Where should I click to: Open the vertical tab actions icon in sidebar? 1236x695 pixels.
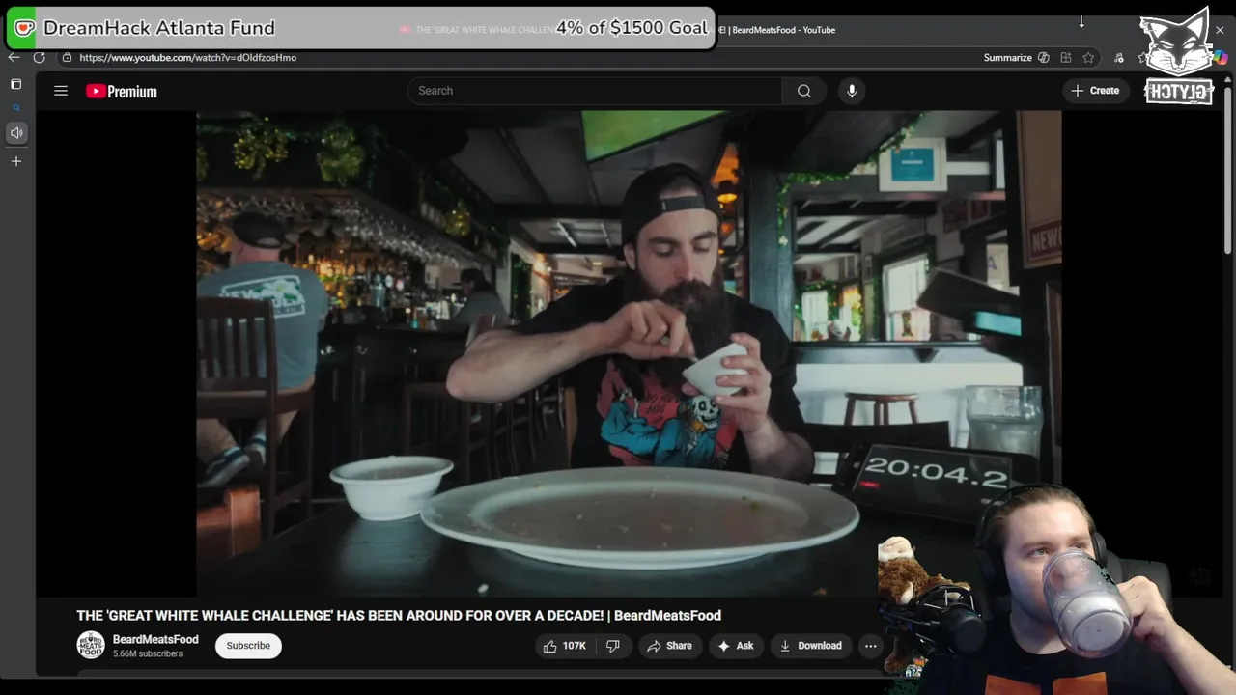[16, 84]
